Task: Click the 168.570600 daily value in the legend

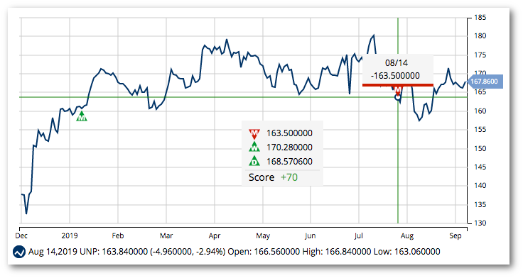Action: (289, 162)
